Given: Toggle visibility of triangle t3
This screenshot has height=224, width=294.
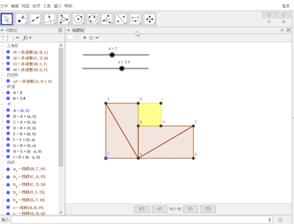Looking at the screenshot, I should click(8, 63).
